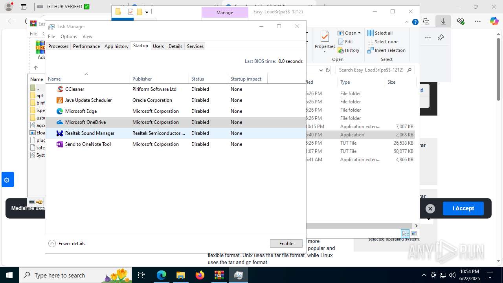
Task: Click the 26,538 KB TUT File row
Action: click(360, 143)
